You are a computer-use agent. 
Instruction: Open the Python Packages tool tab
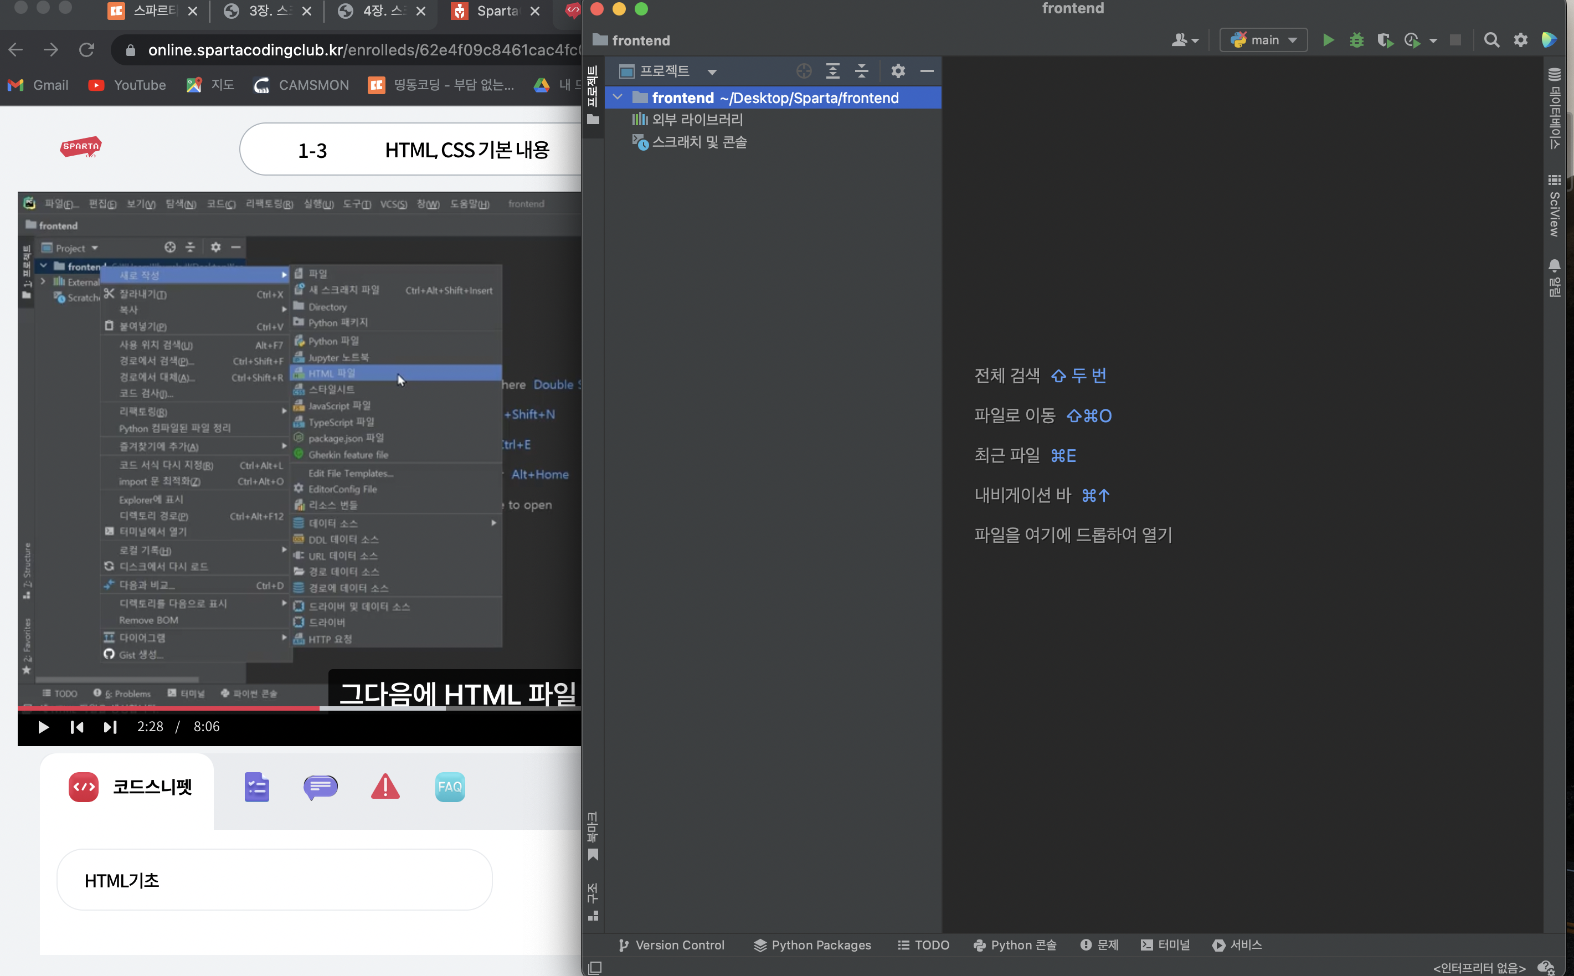(812, 945)
